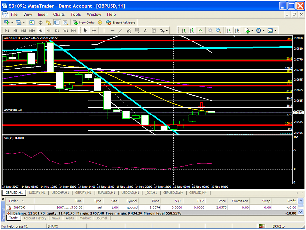Zoom in on the chart

click(210, 31)
